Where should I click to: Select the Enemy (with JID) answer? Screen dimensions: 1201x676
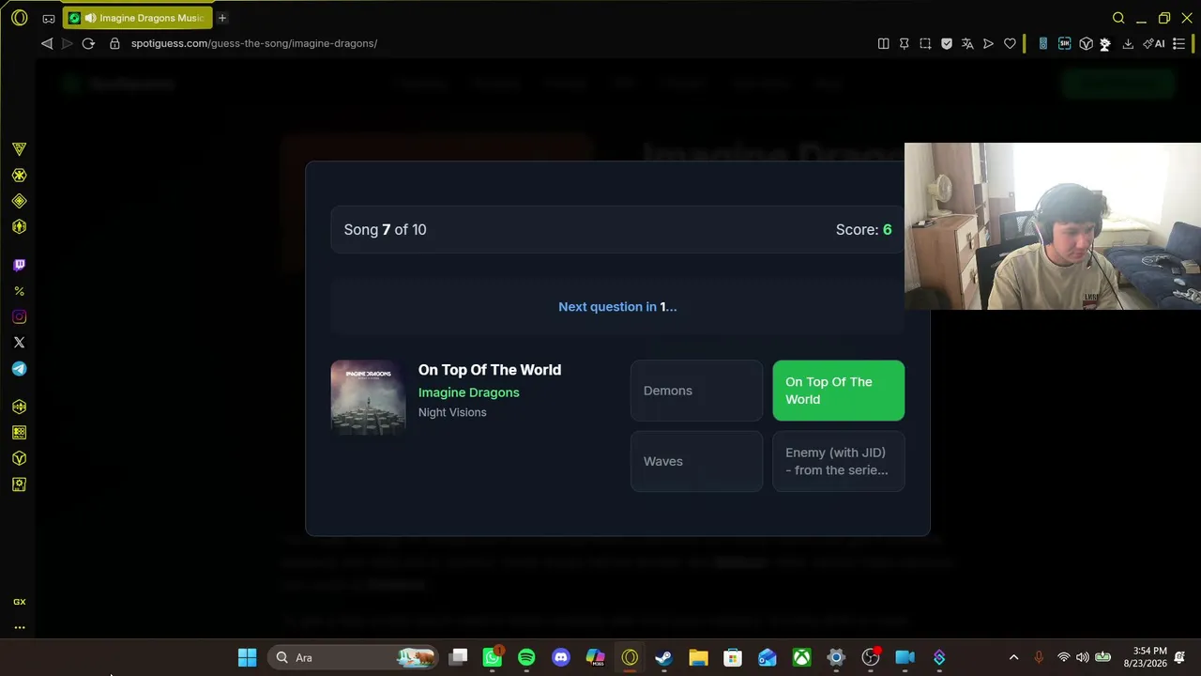point(838,461)
